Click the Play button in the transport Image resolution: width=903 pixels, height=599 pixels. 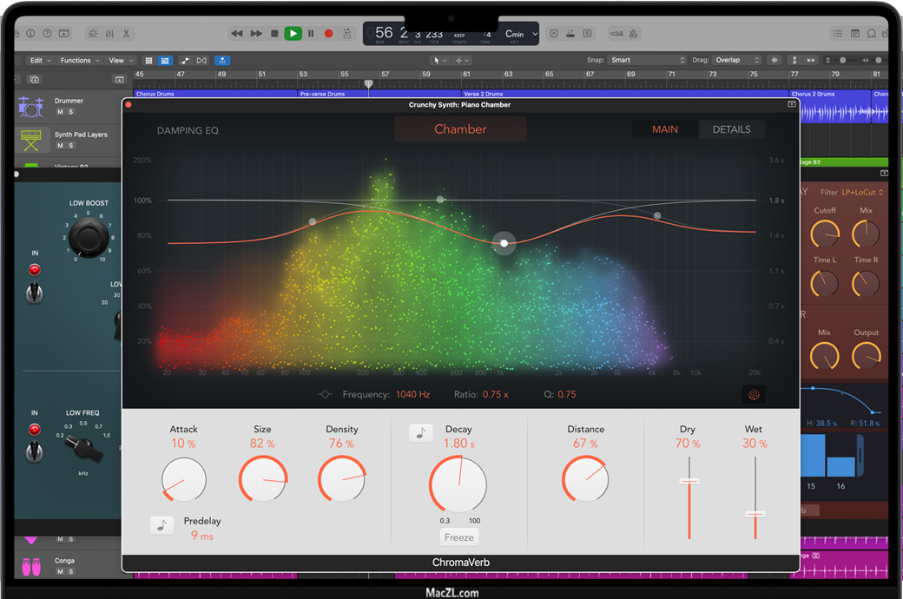[x=293, y=34]
